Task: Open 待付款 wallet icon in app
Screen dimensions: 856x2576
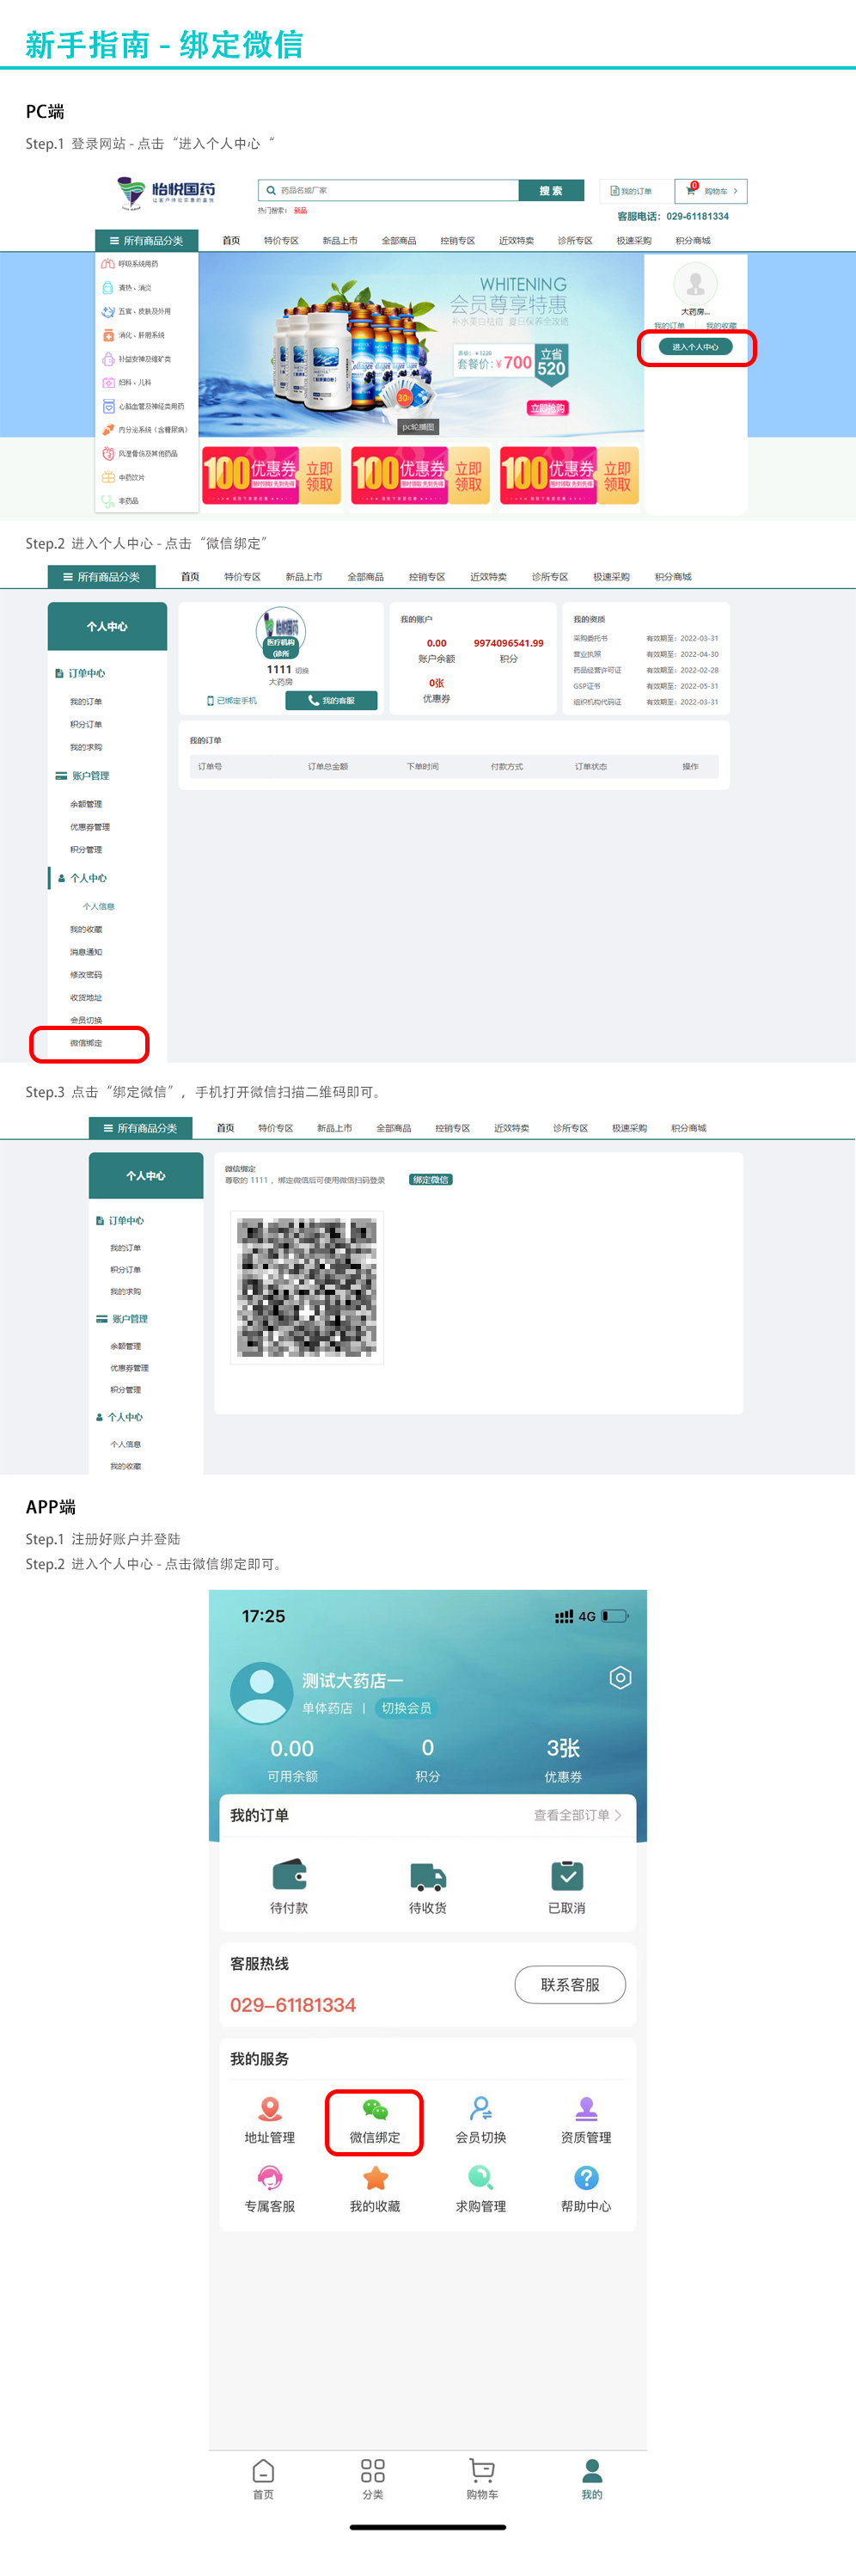Action: (289, 1875)
